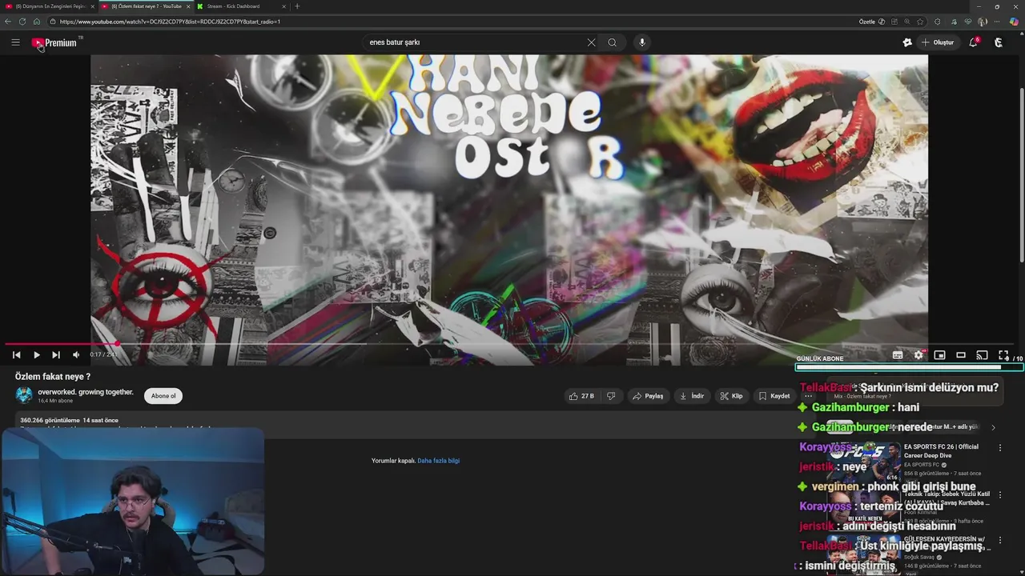Open a new browser tab
Screen dimensions: 1025x576
pyautogui.click(x=297, y=6)
